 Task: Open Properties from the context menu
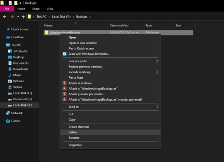tap(75, 145)
